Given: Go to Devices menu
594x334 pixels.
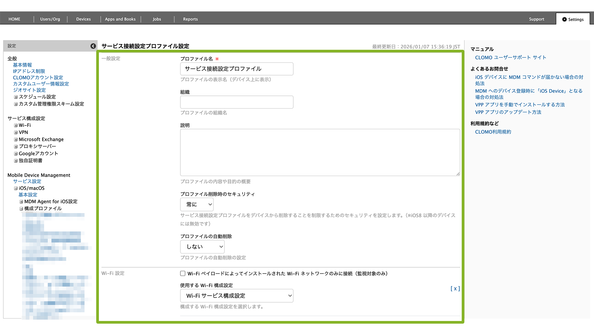Looking at the screenshot, I should 84,19.
